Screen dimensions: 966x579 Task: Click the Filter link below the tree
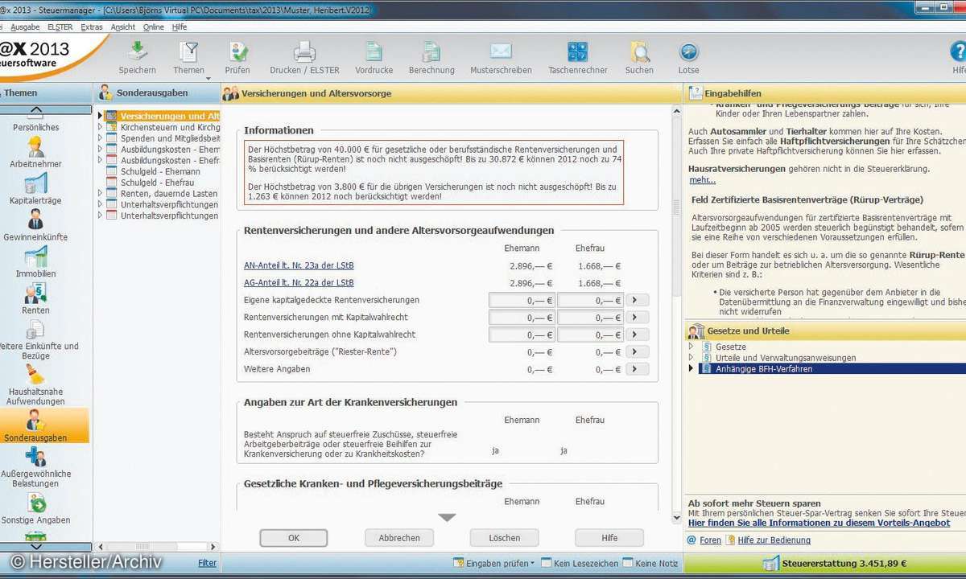click(x=207, y=563)
